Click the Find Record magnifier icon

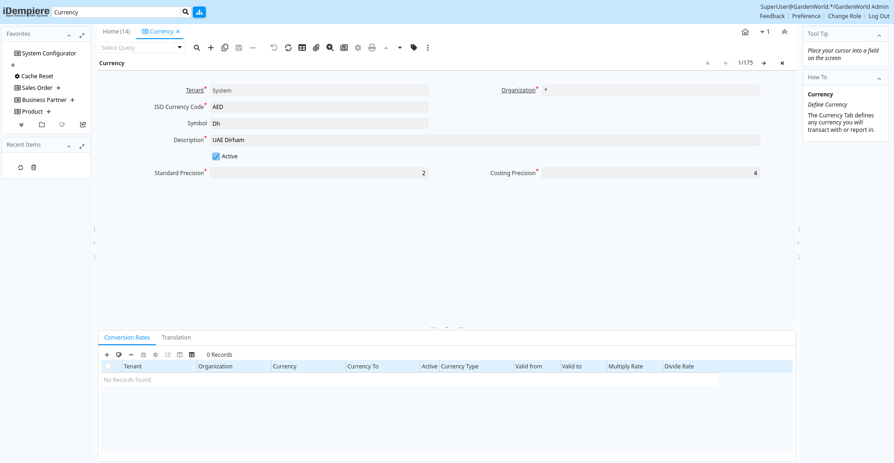click(x=197, y=48)
